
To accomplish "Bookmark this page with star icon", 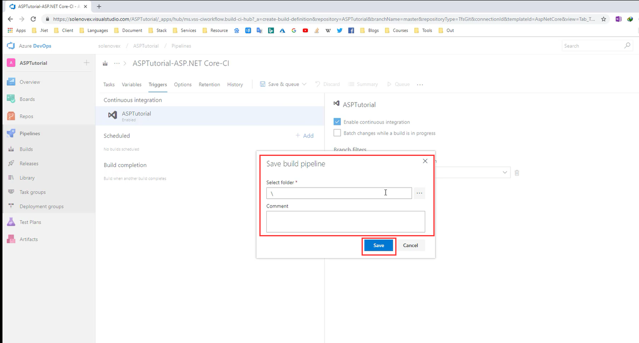I will coord(604,19).
